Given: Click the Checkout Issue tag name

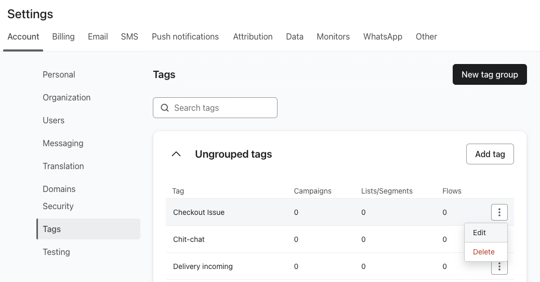Looking at the screenshot, I should click(199, 212).
